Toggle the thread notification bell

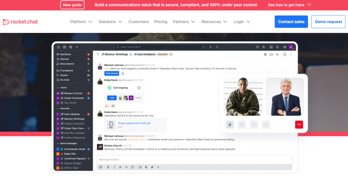point(123,73)
